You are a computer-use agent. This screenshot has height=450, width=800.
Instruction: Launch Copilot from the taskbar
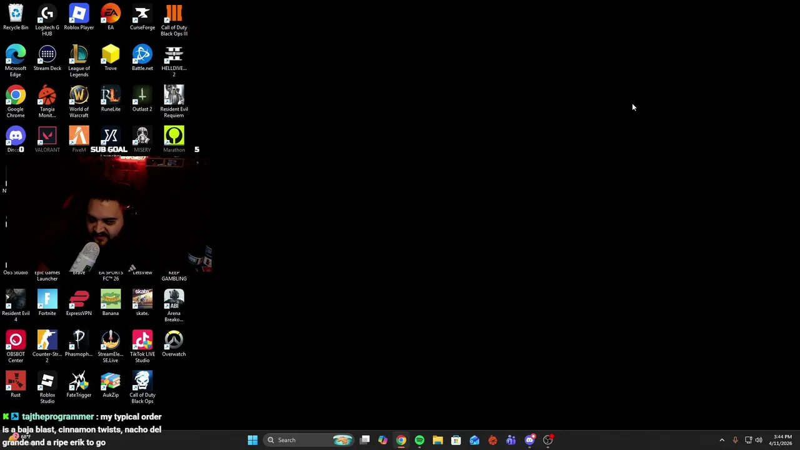pyautogui.click(x=383, y=440)
